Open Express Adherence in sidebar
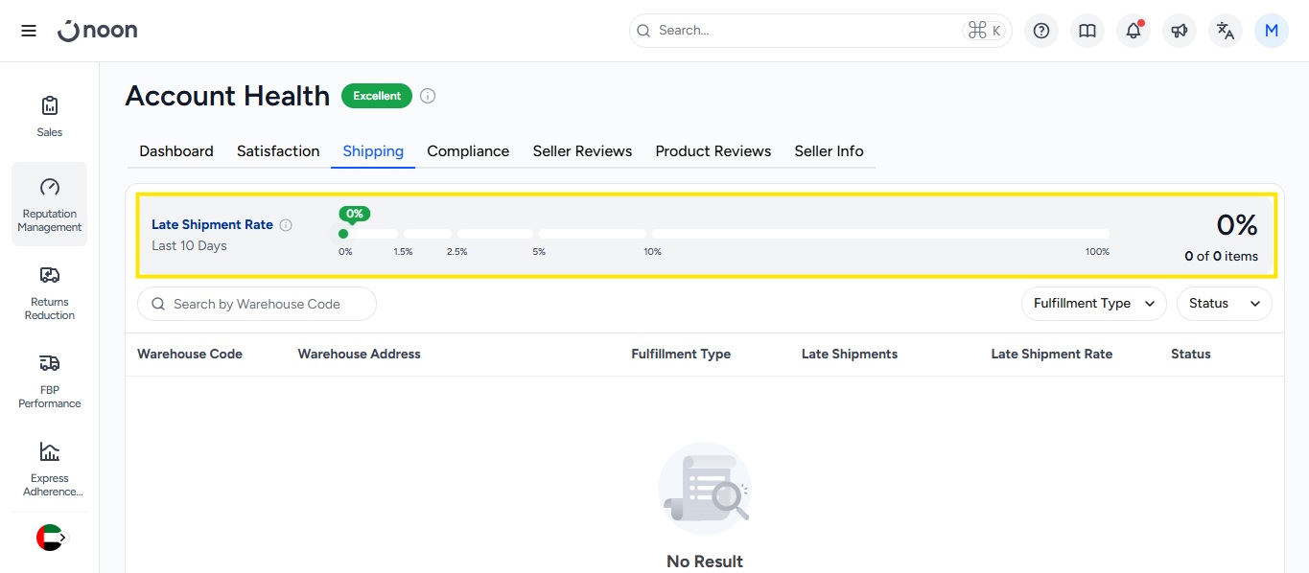 [x=50, y=469]
